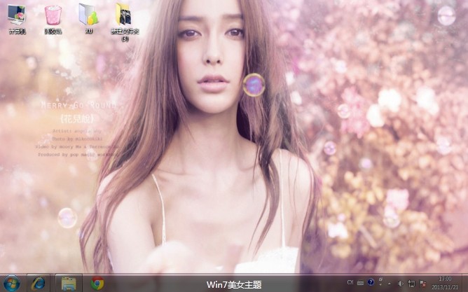The image size is (468, 292).
Task: Open Windows Explorer from the taskbar
Action: 69,283
